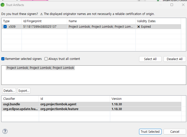Click the Spring leaf icon in title bar
187x137 pixels.
[2, 5]
